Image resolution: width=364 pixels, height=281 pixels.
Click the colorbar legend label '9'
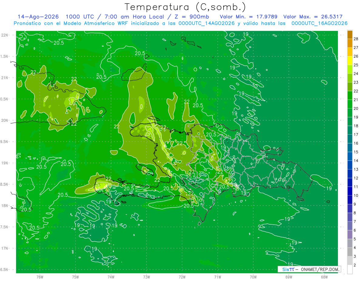tap(355, 204)
